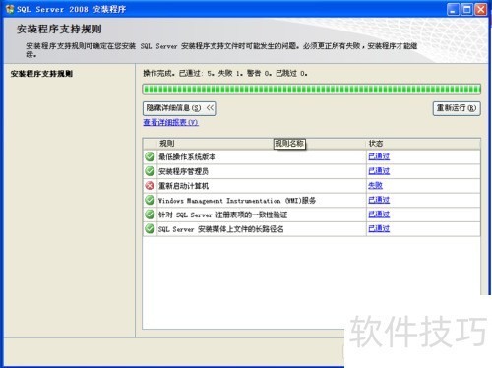This screenshot has width=492, height=368.
Task: Select 安装程序支持规则 in left step list
Action: pyautogui.click(x=41, y=74)
